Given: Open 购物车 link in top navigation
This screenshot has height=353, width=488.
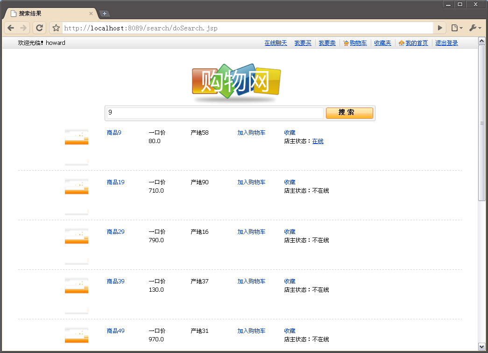Looking at the screenshot, I should (x=358, y=43).
